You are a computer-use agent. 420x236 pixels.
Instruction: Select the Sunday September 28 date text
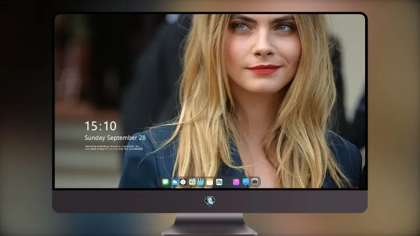coord(115,138)
